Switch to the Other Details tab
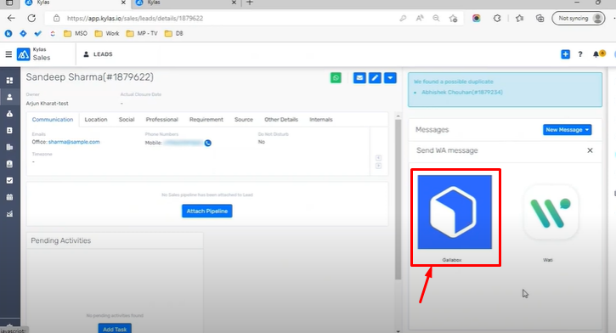Screen dimensions: 616x333 tap(281, 120)
